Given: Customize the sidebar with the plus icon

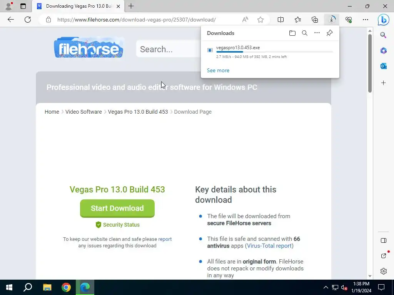Looking at the screenshot, I should 383,83.
